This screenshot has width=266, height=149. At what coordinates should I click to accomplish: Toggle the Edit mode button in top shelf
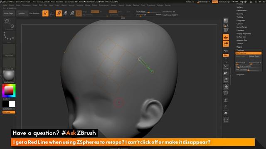pos(45,13)
